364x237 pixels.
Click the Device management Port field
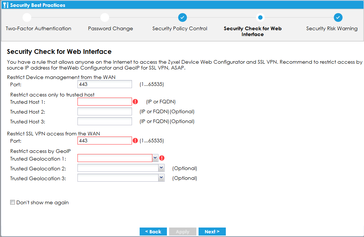105,84
